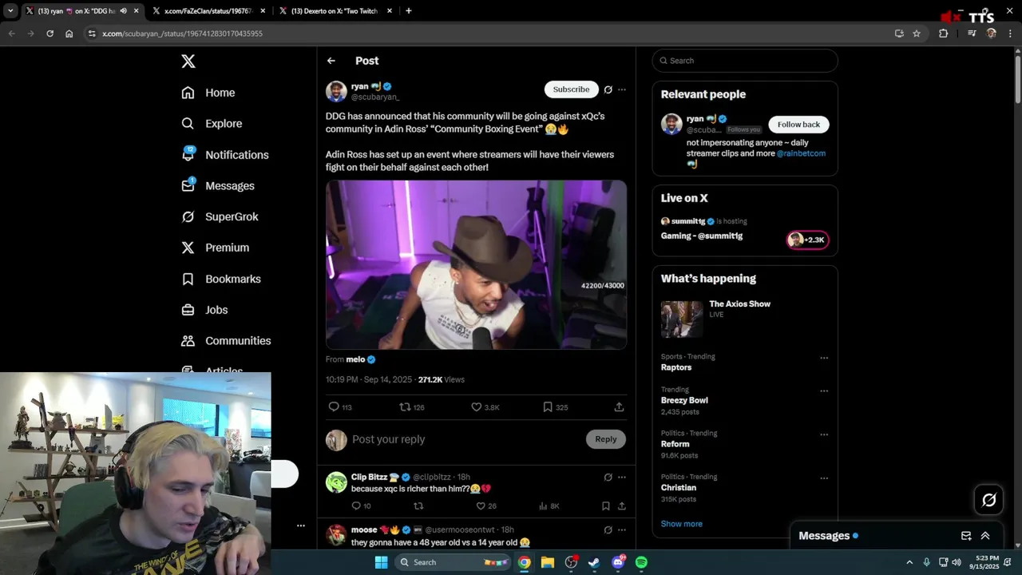Viewport: 1022px width, 575px height.
Task: Click Follow back for ryan
Action: pyautogui.click(x=798, y=125)
